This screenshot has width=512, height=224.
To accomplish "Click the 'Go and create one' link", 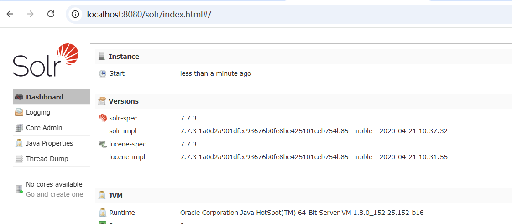I will pyautogui.click(x=54, y=194).
